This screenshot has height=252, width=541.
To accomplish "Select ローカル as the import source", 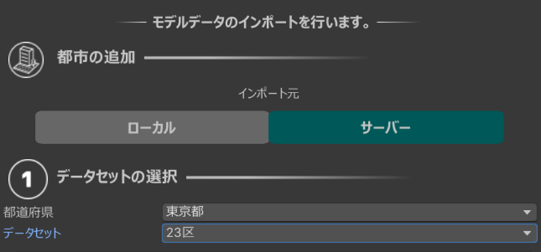I will tap(152, 127).
